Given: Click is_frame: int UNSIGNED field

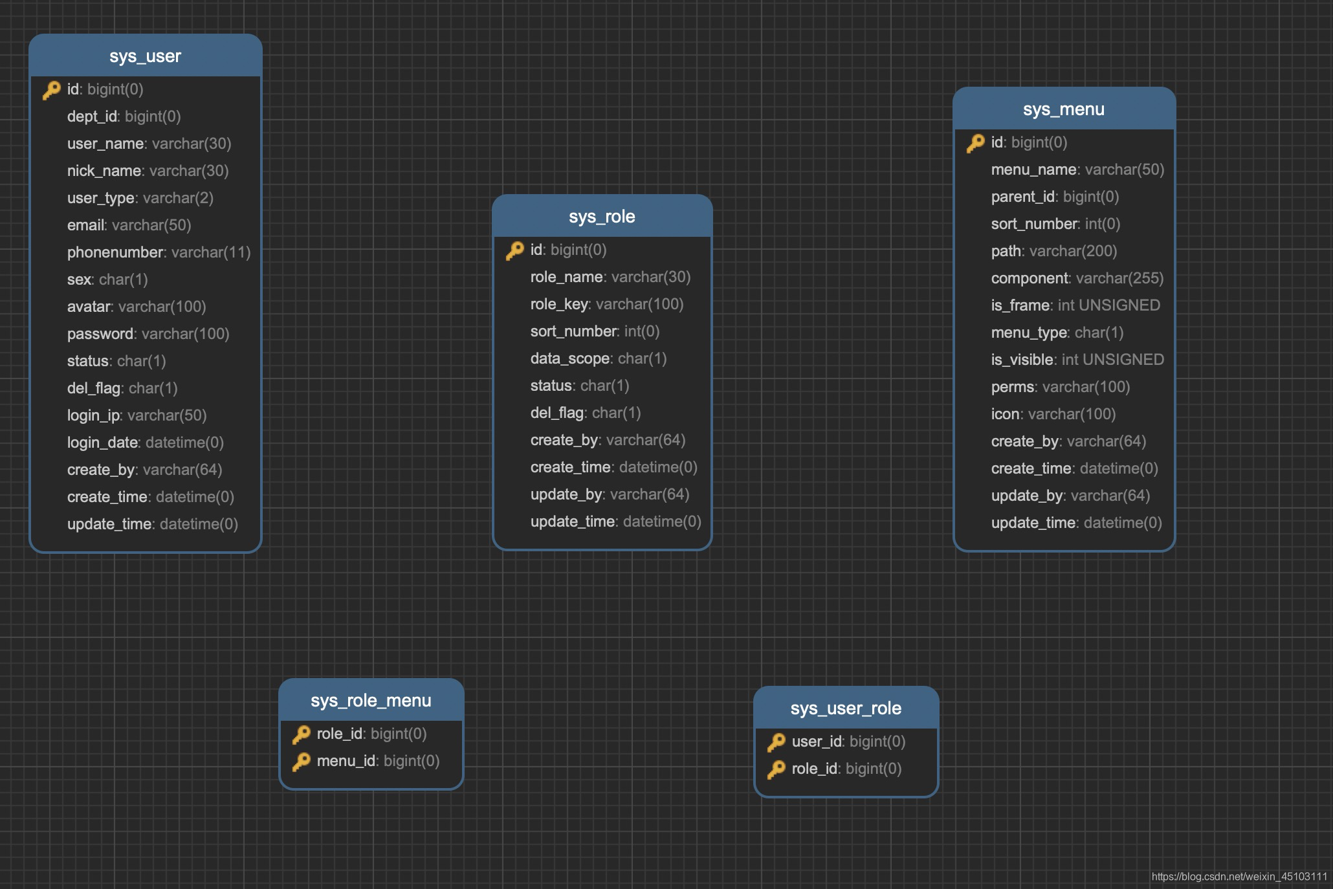Looking at the screenshot, I should coord(1076,305).
